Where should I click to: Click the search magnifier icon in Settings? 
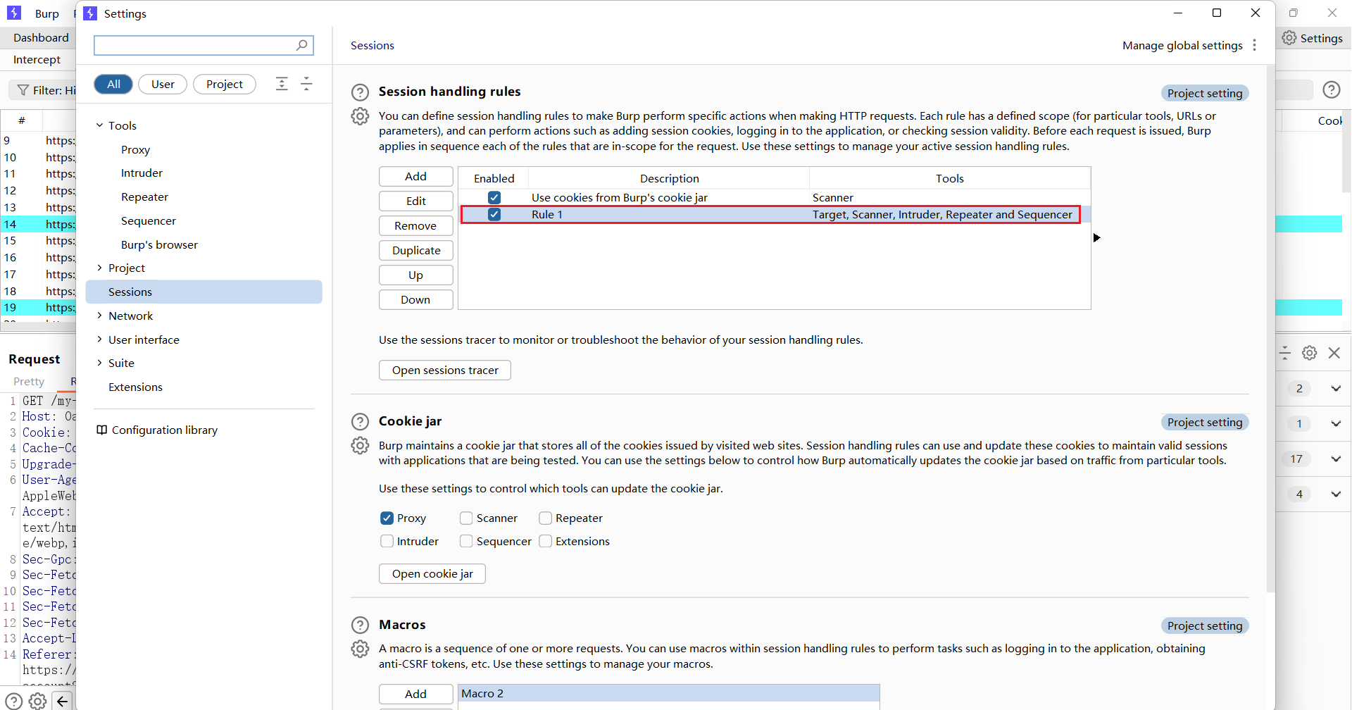[301, 45]
